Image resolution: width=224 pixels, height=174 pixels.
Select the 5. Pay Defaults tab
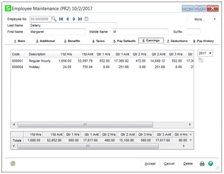pos(124,41)
